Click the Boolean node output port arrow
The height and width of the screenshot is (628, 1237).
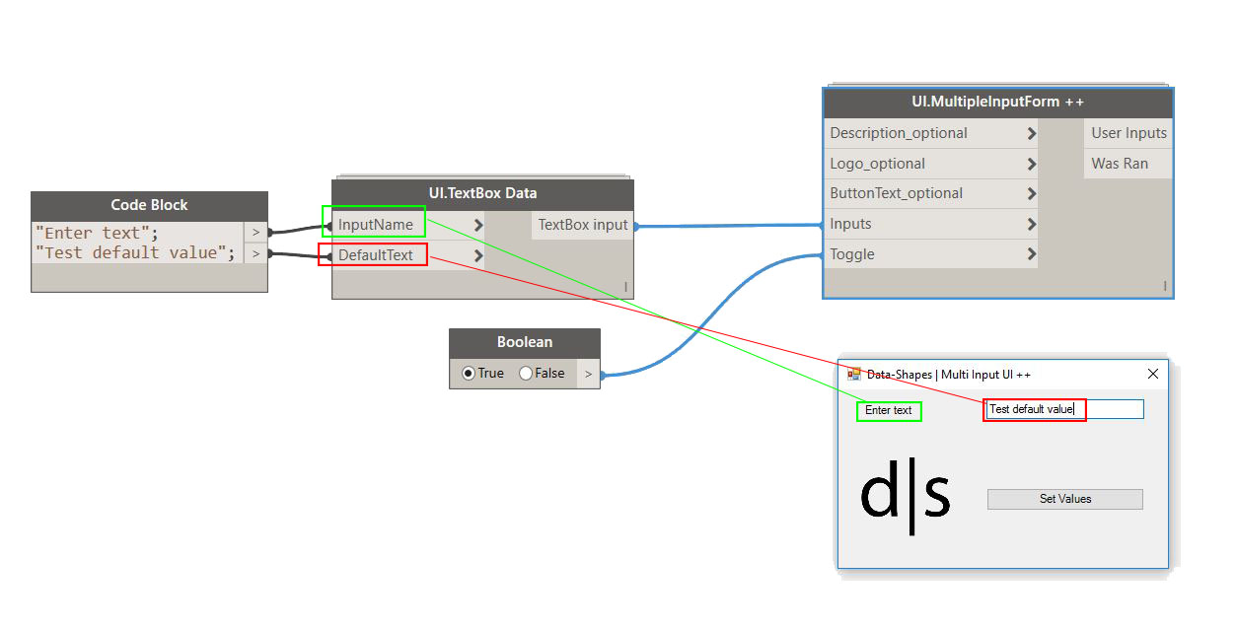tap(588, 374)
